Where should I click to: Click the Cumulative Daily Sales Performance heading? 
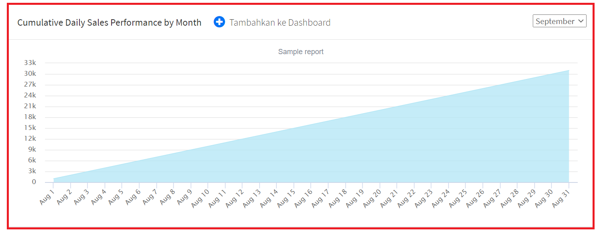tap(109, 22)
